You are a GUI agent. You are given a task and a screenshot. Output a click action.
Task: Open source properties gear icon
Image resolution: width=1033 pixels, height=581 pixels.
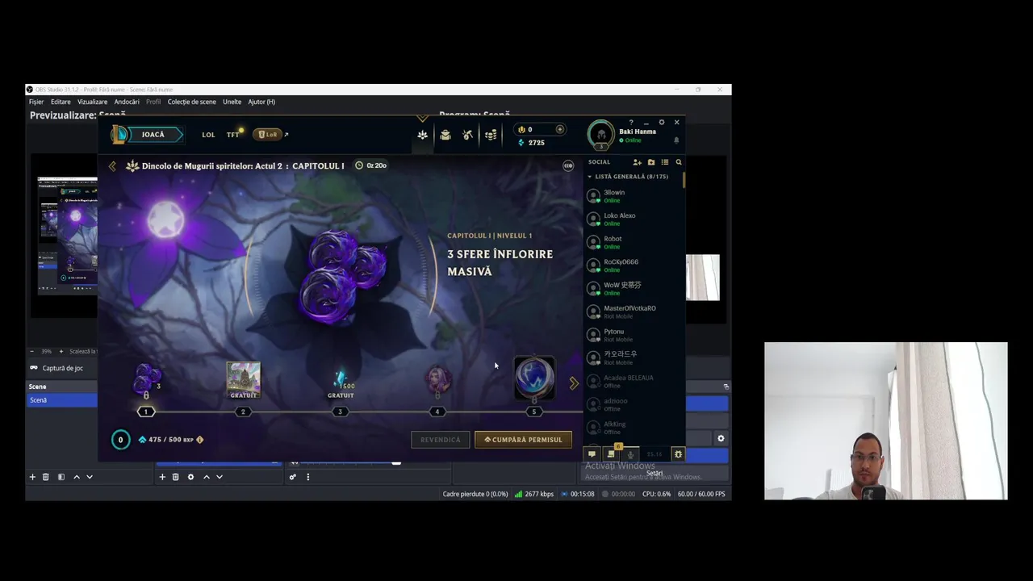(x=190, y=477)
